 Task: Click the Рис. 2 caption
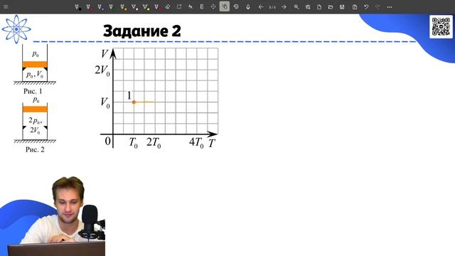click(35, 149)
